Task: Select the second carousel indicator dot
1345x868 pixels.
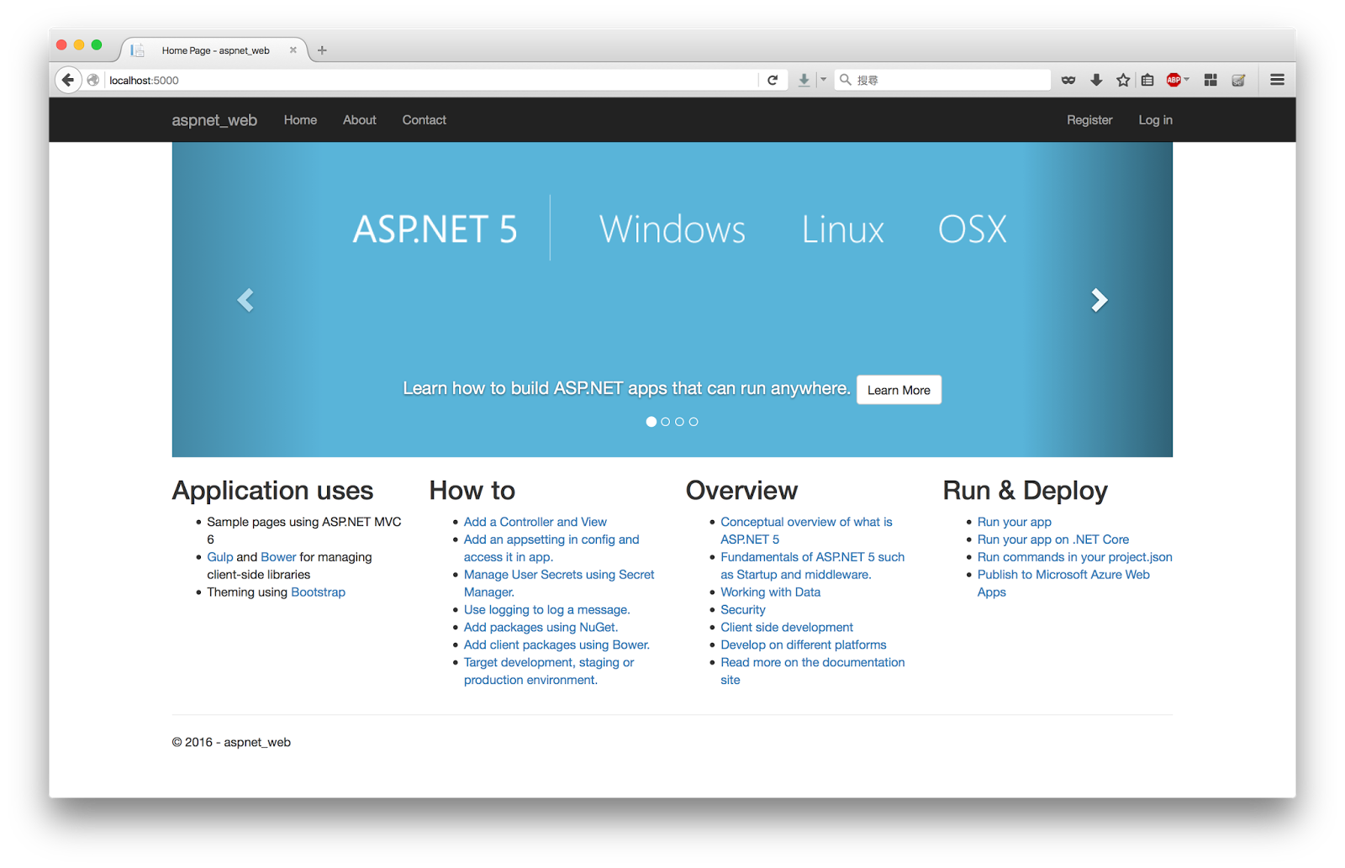Action: tap(666, 422)
